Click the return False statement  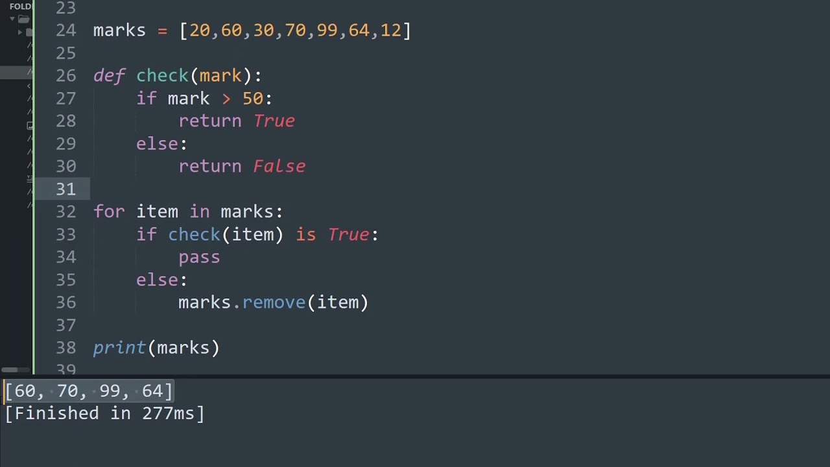(x=242, y=167)
